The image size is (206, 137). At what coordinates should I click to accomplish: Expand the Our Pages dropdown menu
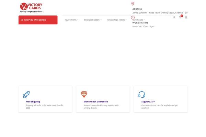139,20
